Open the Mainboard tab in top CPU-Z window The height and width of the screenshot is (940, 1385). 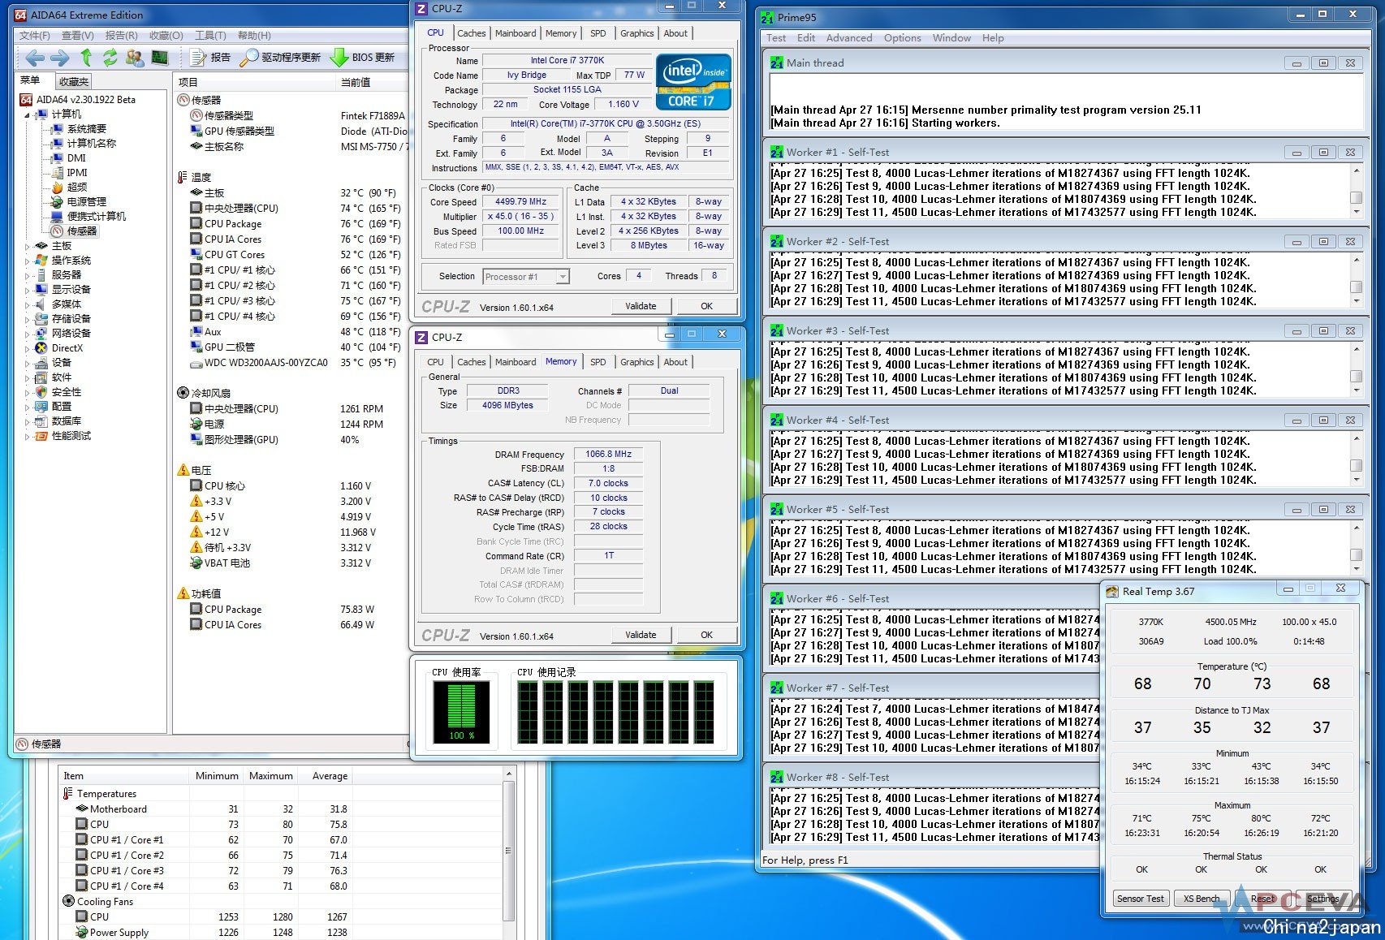516,33
